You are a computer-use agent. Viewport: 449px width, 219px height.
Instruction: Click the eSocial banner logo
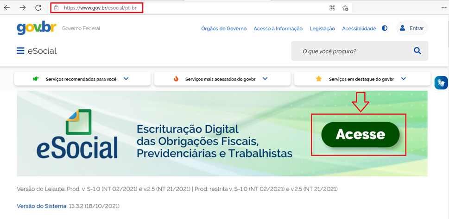77,133
